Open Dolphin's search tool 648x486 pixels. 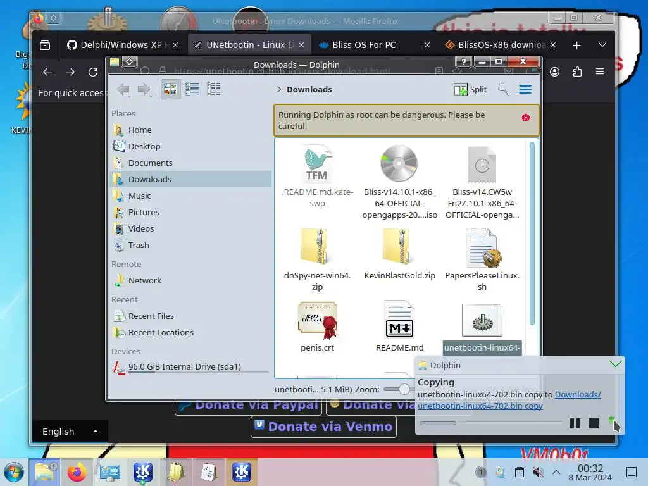coord(503,89)
